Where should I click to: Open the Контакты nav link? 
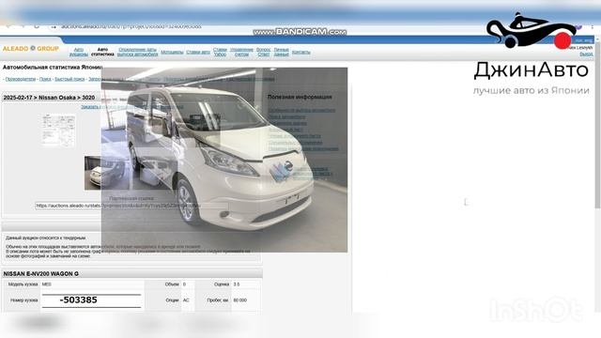click(300, 53)
